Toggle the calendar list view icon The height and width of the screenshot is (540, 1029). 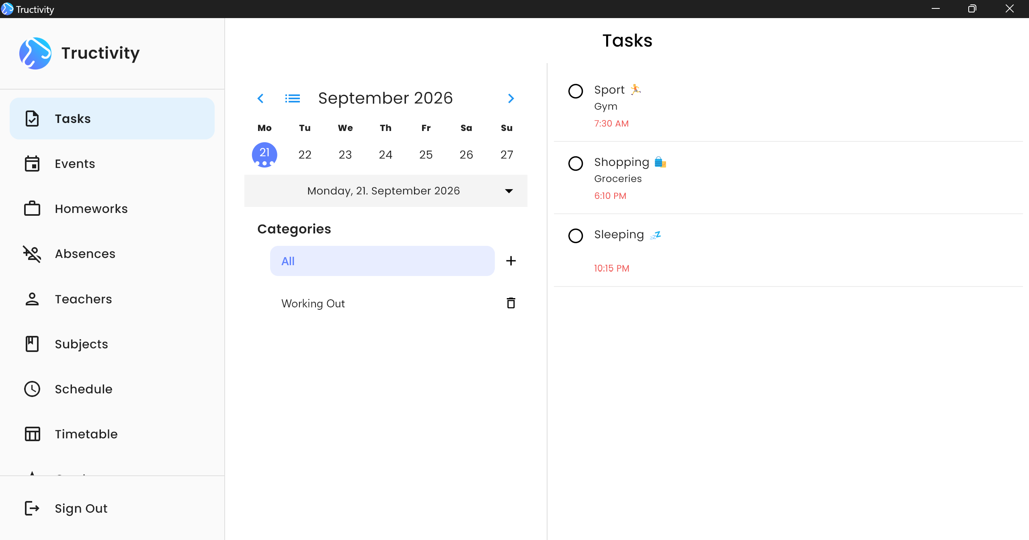point(293,98)
